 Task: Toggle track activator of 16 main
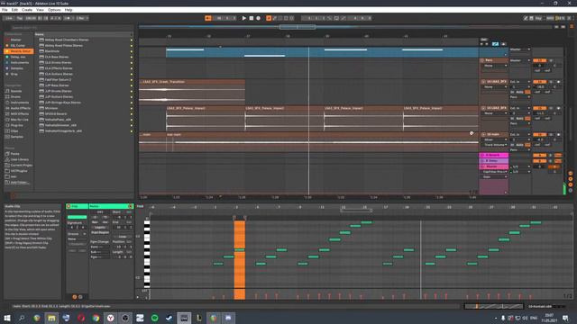539,134
